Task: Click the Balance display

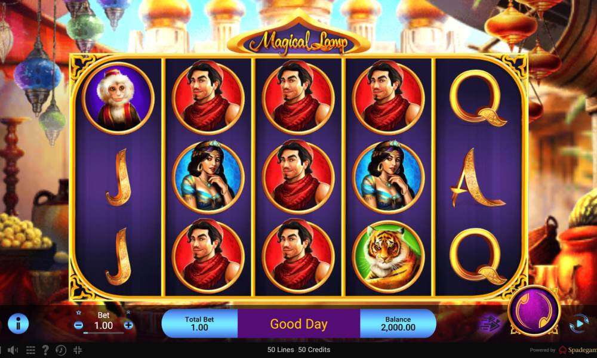Action: (x=398, y=323)
